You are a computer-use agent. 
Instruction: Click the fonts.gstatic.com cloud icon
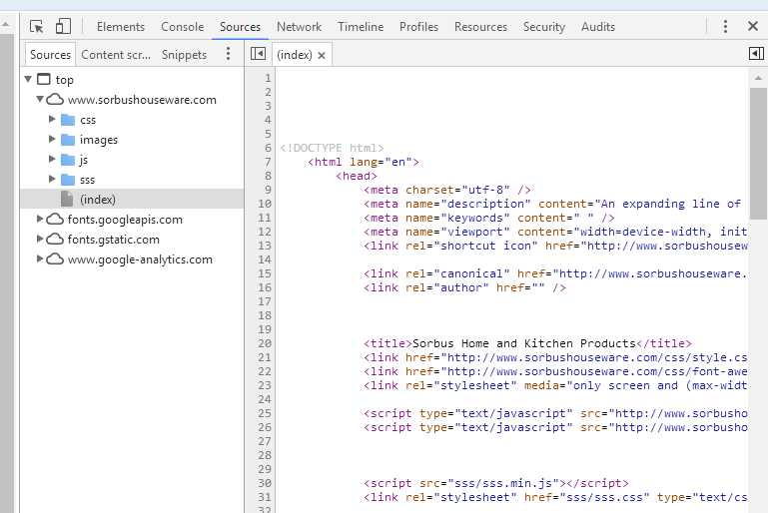tap(55, 240)
